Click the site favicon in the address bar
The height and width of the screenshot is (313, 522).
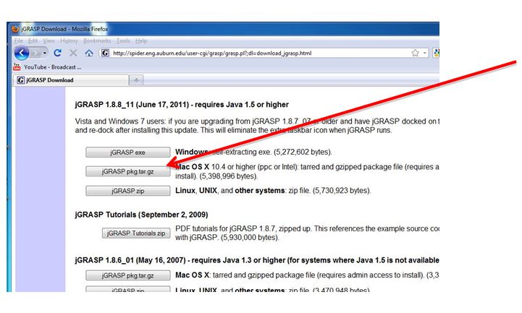[x=105, y=53]
